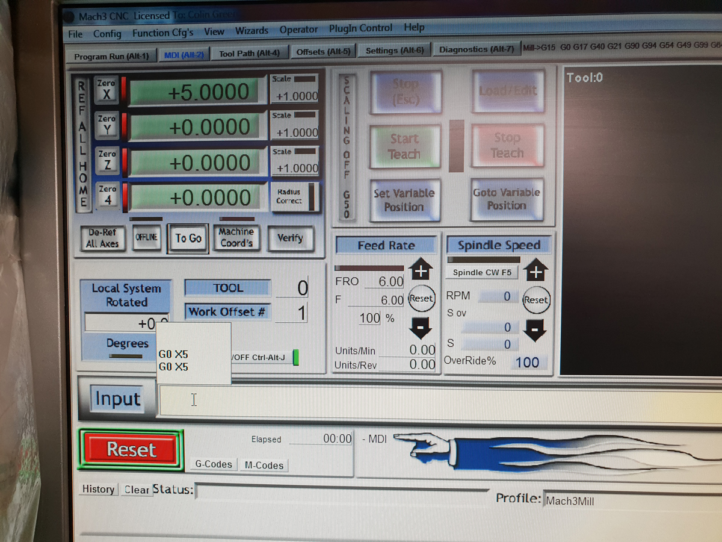
Task: Toggle Machine Coord's display
Action: click(x=236, y=237)
